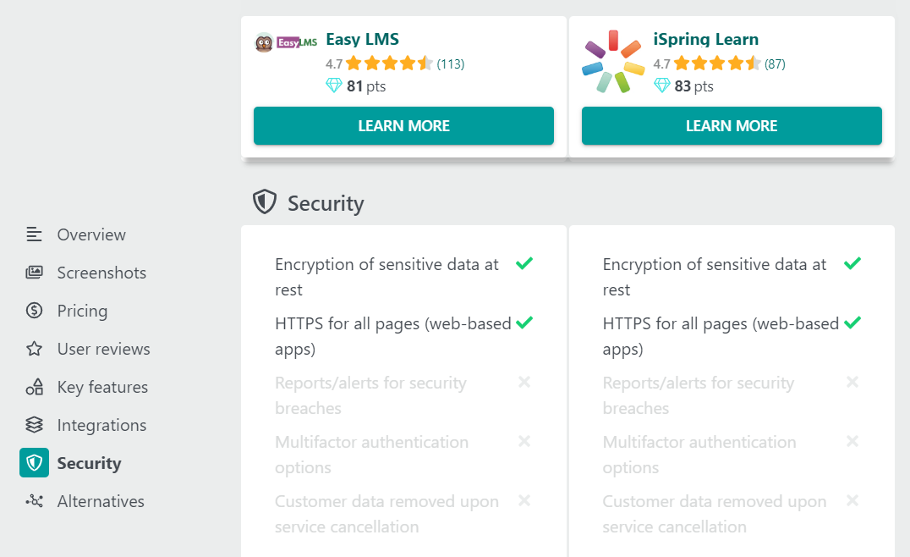The image size is (910, 557).
Task: Click X mark for Easy LMS customer data removal
Action: click(x=524, y=500)
